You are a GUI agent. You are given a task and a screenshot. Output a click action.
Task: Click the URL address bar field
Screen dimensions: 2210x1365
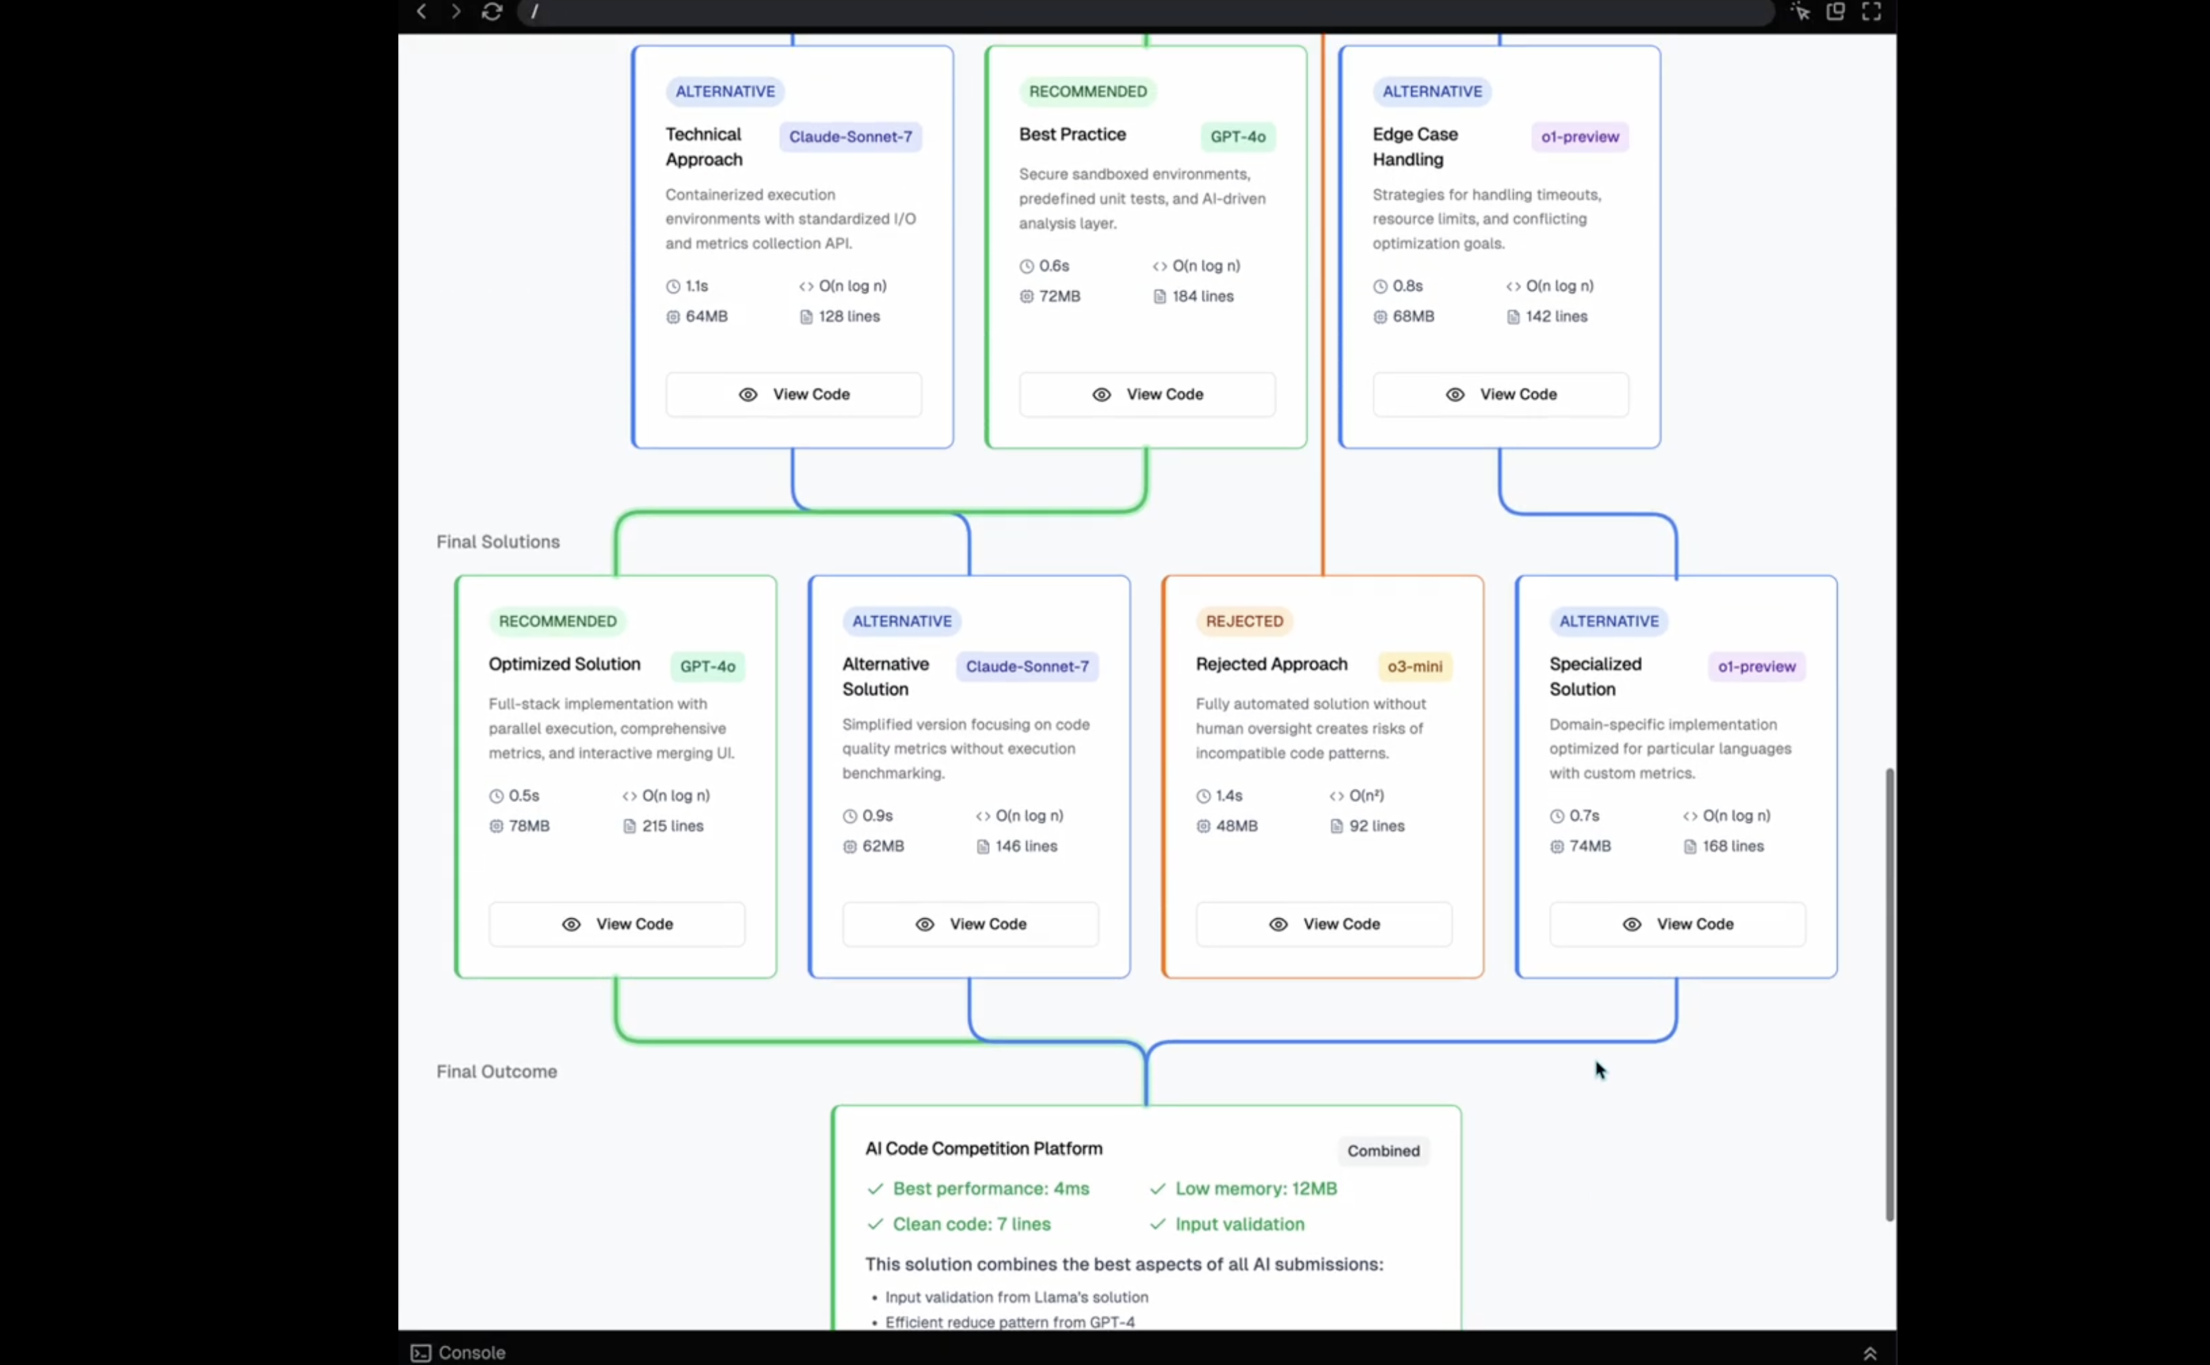point(1147,12)
